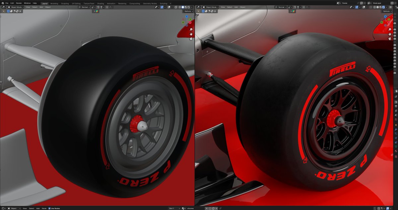Open the File menu

(7, 3)
